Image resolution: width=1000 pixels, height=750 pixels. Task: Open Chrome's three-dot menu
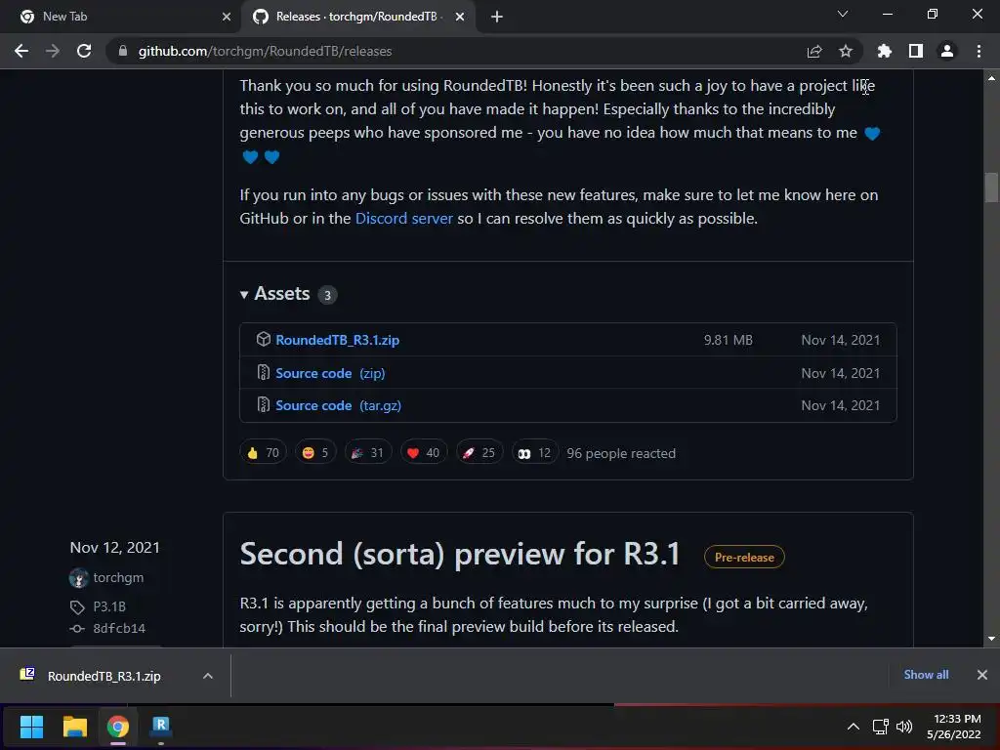point(979,51)
